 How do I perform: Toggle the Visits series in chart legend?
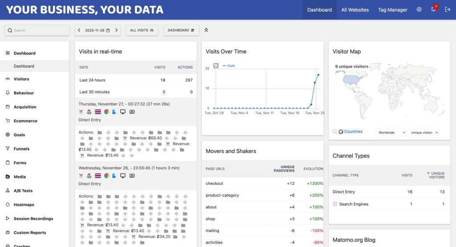(x=229, y=65)
